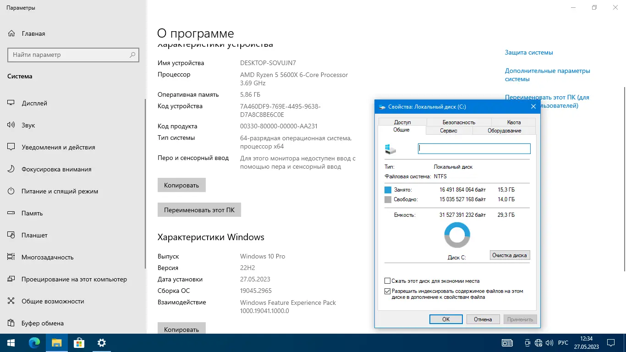626x352 pixels.
Task: Click the disk name text field
Action: [474, 148]
